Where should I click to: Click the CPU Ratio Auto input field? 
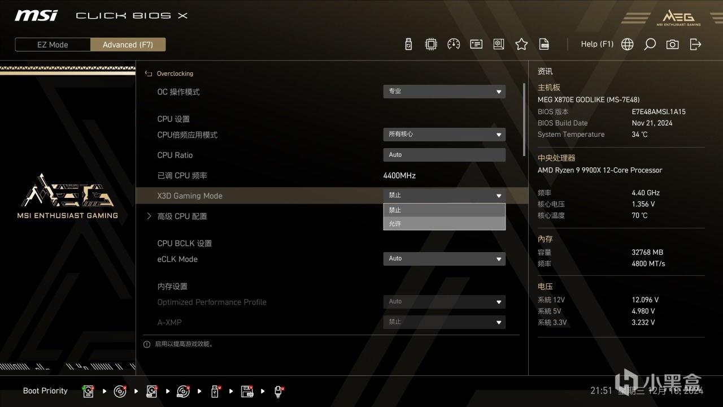click(x=444, y=155)
